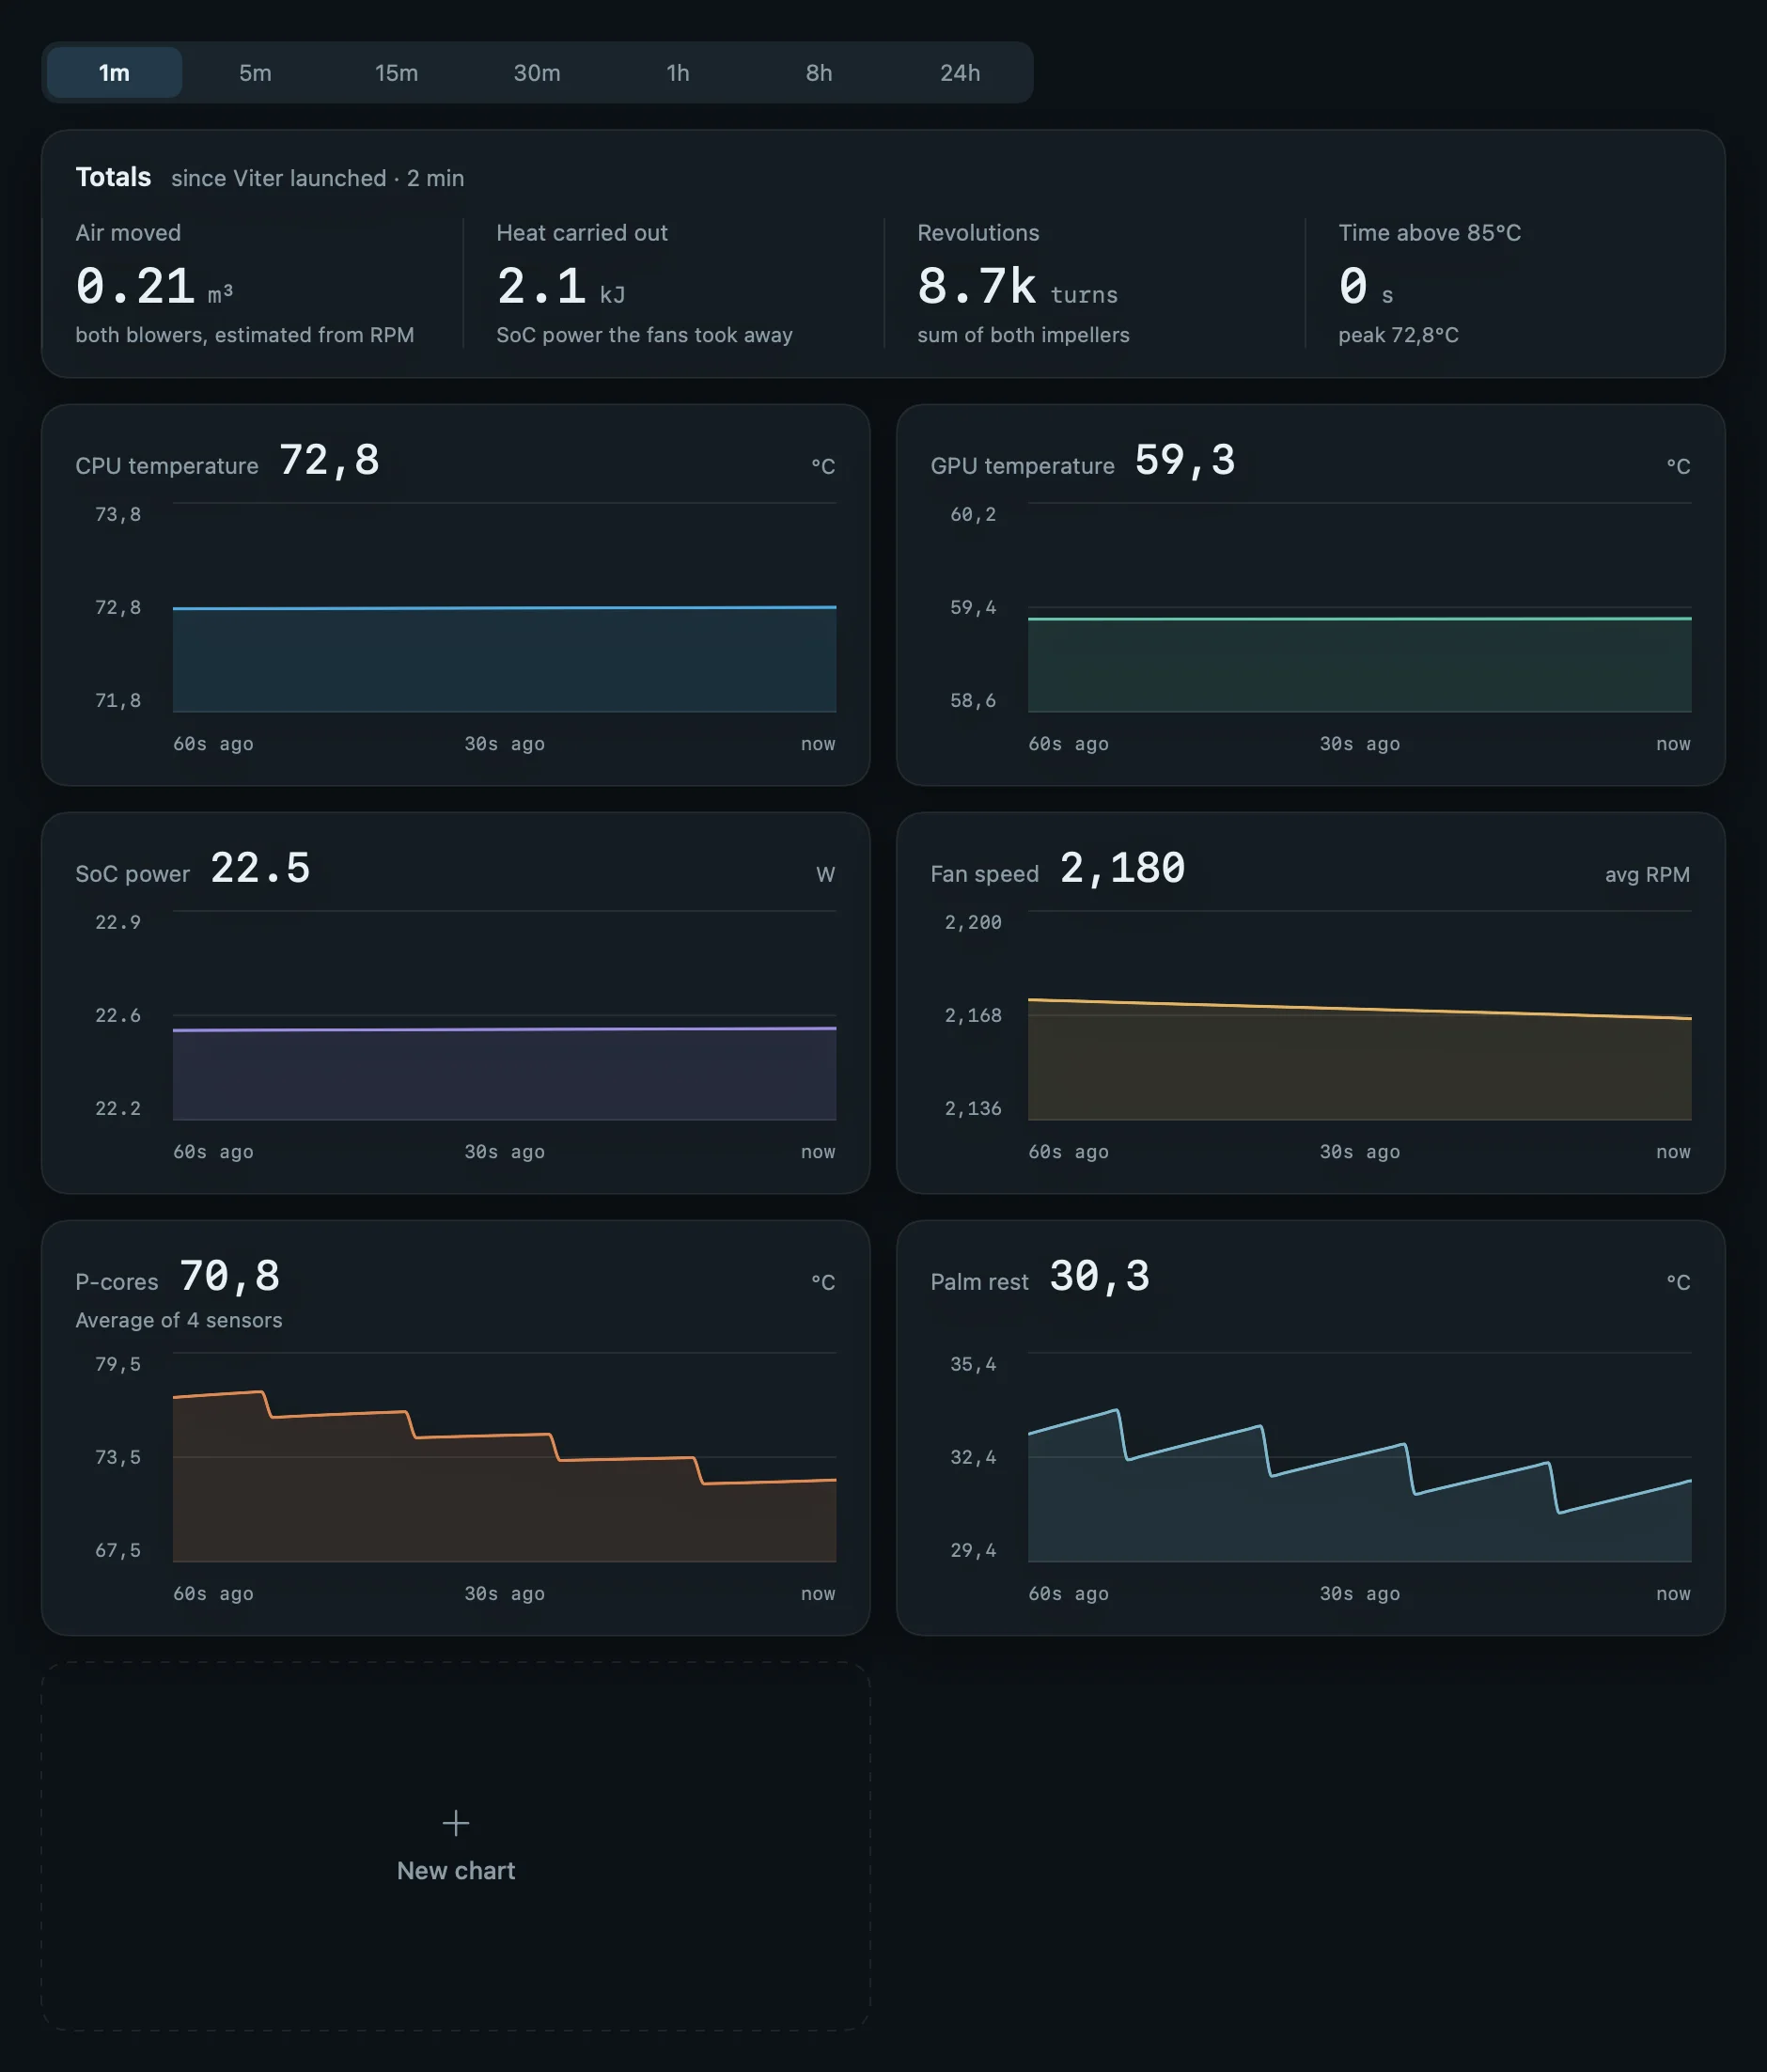Click SoC power the fans took away note
Image resolution: width=1767 pixels, height=2072 pixels.
point(644,335)
